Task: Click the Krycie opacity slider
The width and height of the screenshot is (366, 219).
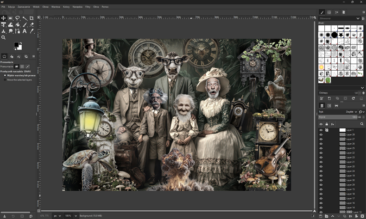Action: click(x=338, y=117)
